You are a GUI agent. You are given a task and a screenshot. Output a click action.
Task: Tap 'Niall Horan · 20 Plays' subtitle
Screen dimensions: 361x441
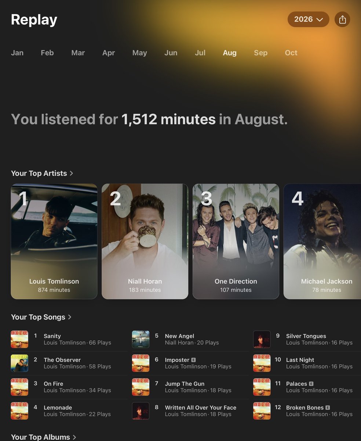[192, 343]
